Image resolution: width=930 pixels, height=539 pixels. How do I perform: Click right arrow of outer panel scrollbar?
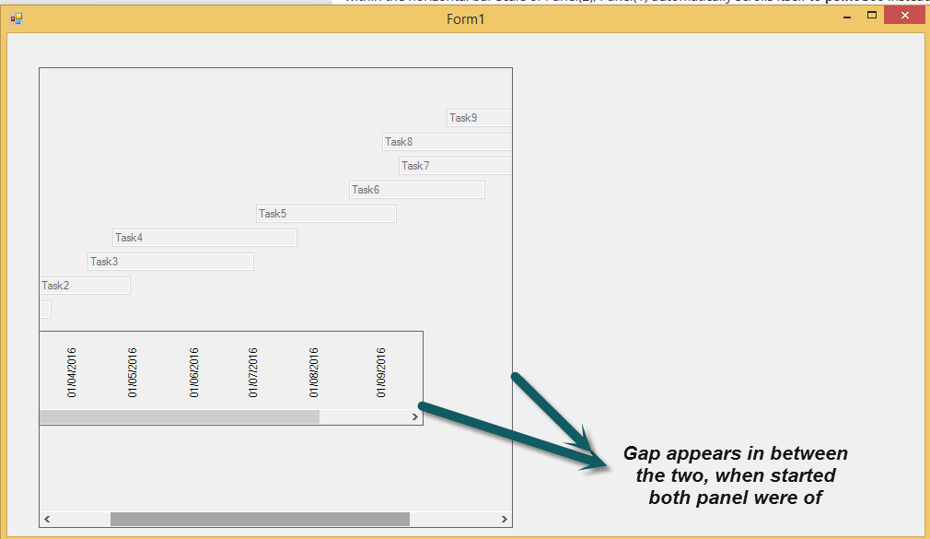click(505, 520)
